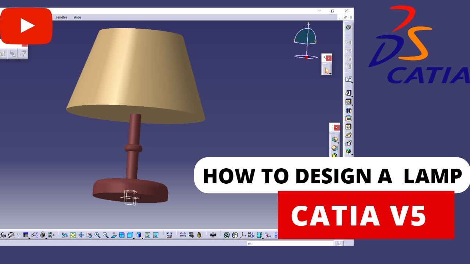
Task: Click Edge Fillet in floating toolbar
Action: click(335, 140)
